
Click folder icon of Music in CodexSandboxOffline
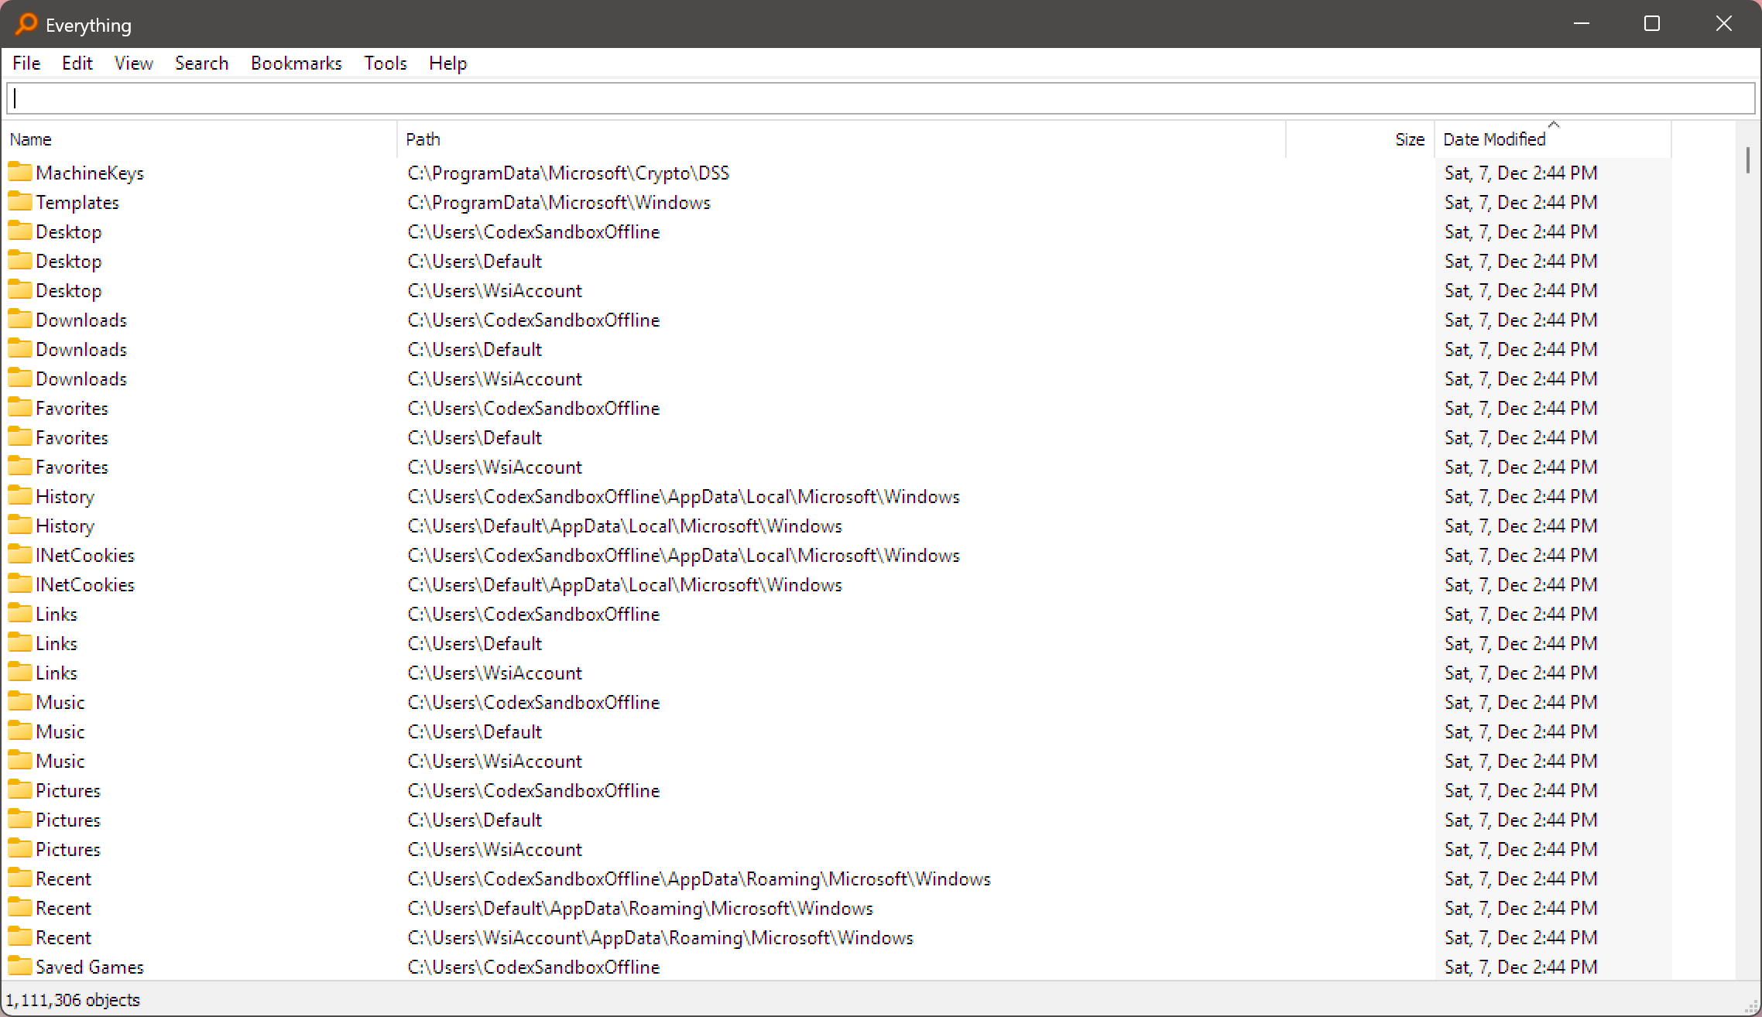pyautogui.click(x=20, y=701)
